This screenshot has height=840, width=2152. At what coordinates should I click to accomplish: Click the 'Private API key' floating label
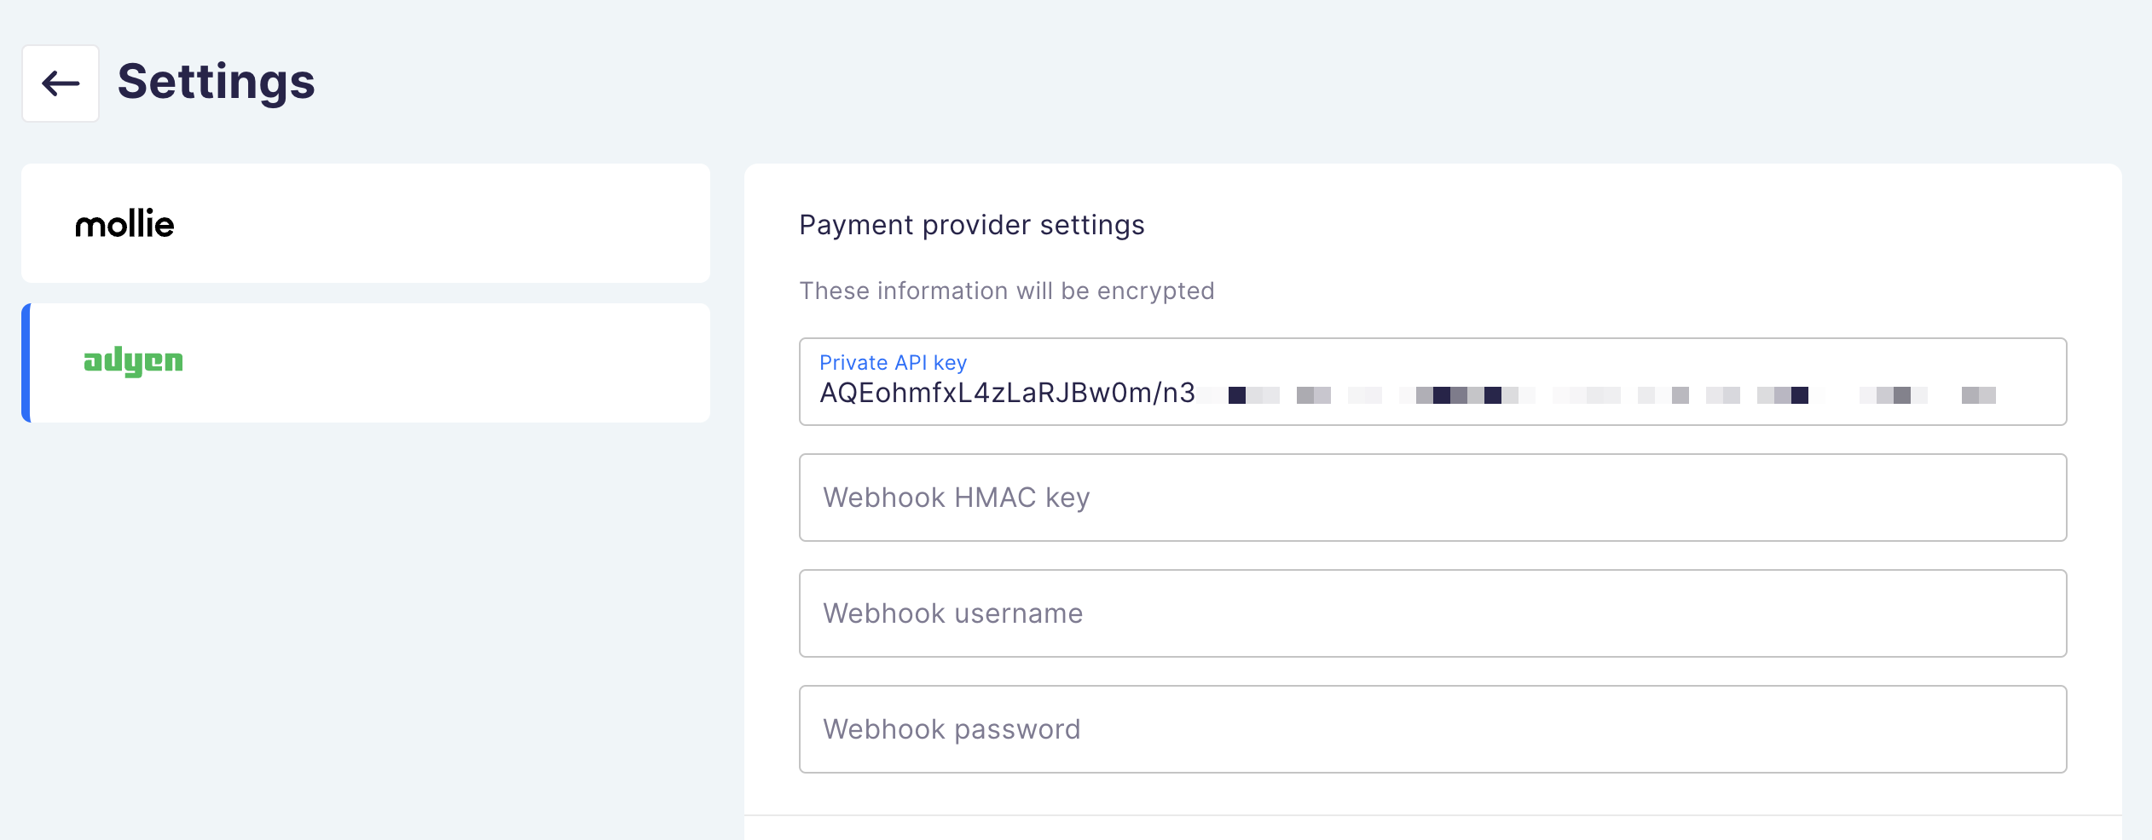click(893, 363)
